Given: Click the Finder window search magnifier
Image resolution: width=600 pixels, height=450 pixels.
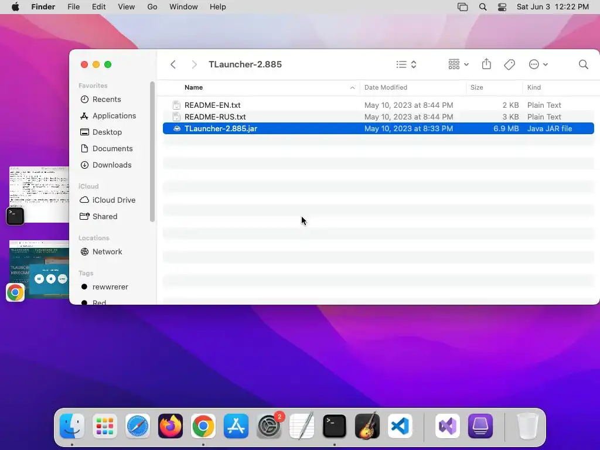Looking at the screenshot, I should coord(583,64).
